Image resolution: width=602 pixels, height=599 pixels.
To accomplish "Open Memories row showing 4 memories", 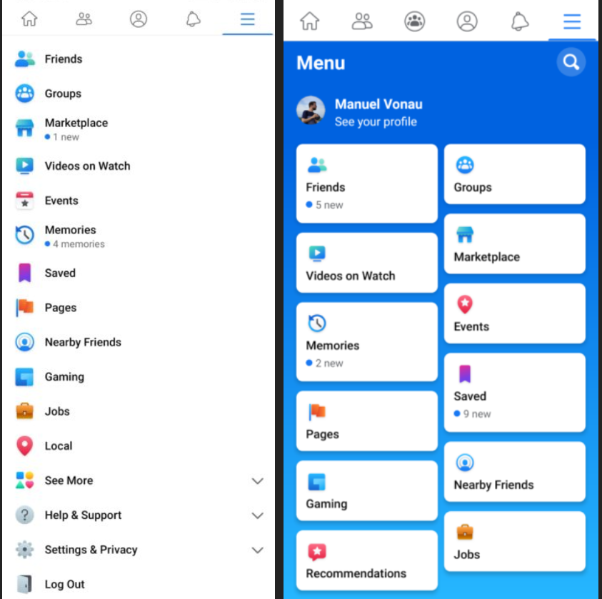I will pyautogui.click(x=139, y=236).
